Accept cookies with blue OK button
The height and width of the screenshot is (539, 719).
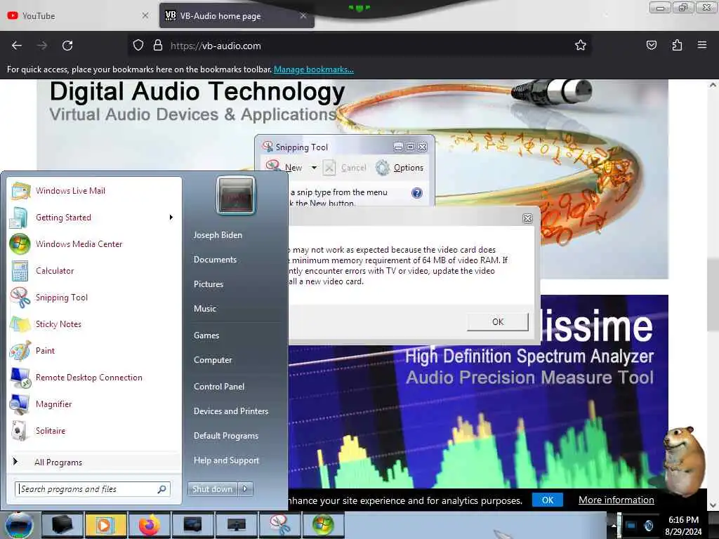tap(548, 500)
